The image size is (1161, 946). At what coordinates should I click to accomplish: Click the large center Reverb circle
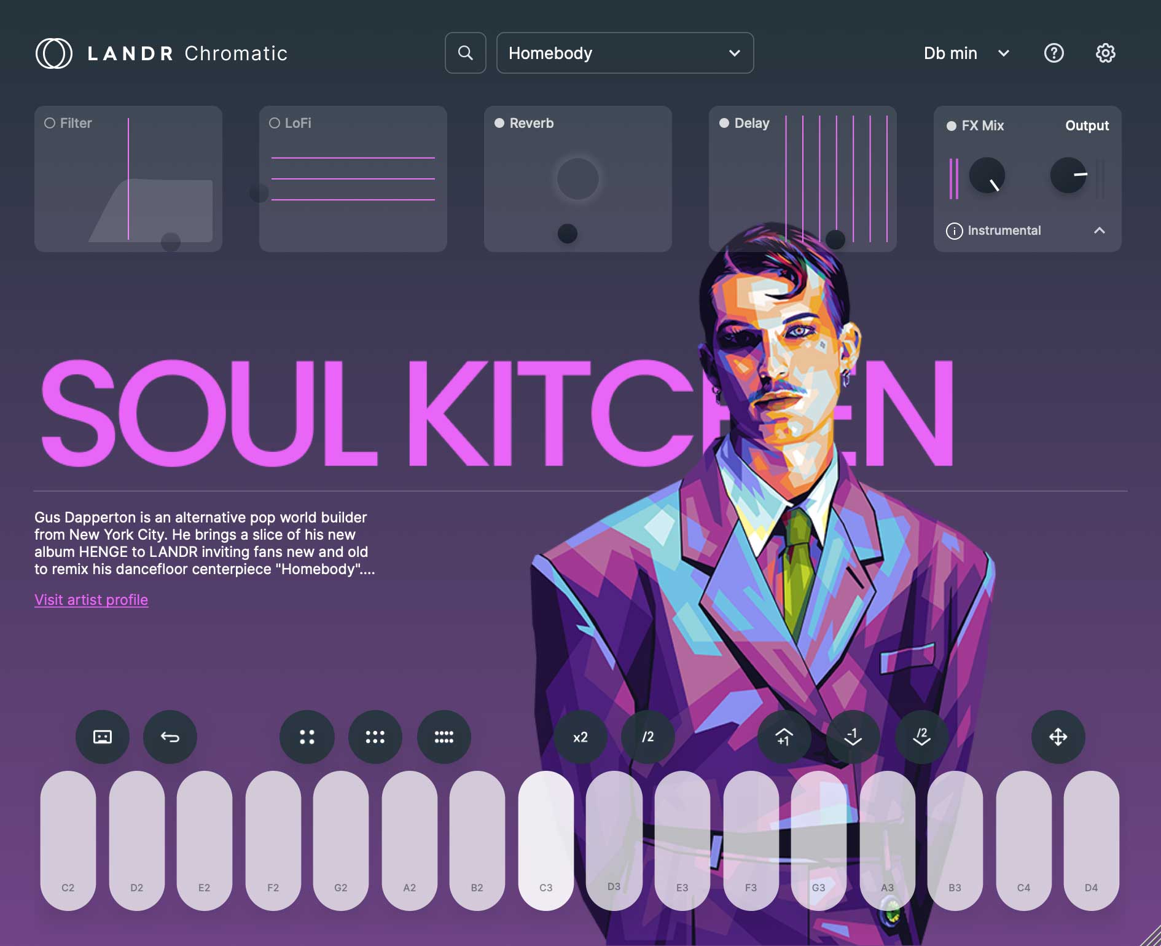pyautogui.click(x=578, y=179)
